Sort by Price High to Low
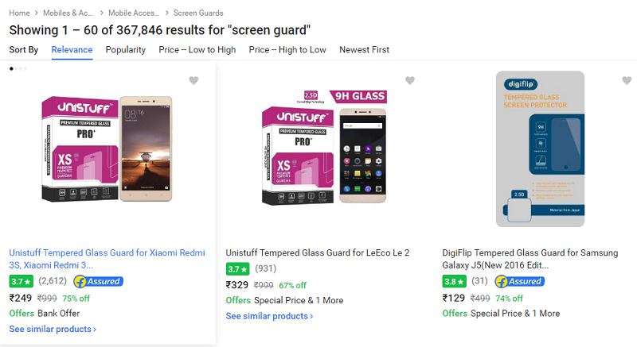This screenshot has height=347, width=637. click(287, 49)
